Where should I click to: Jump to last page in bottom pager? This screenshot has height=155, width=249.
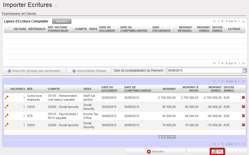[243, 144]
